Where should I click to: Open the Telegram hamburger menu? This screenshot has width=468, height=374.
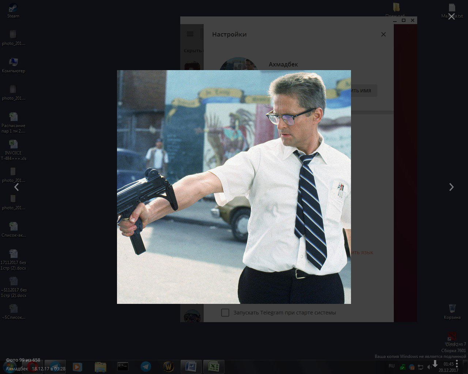point(190,34)
